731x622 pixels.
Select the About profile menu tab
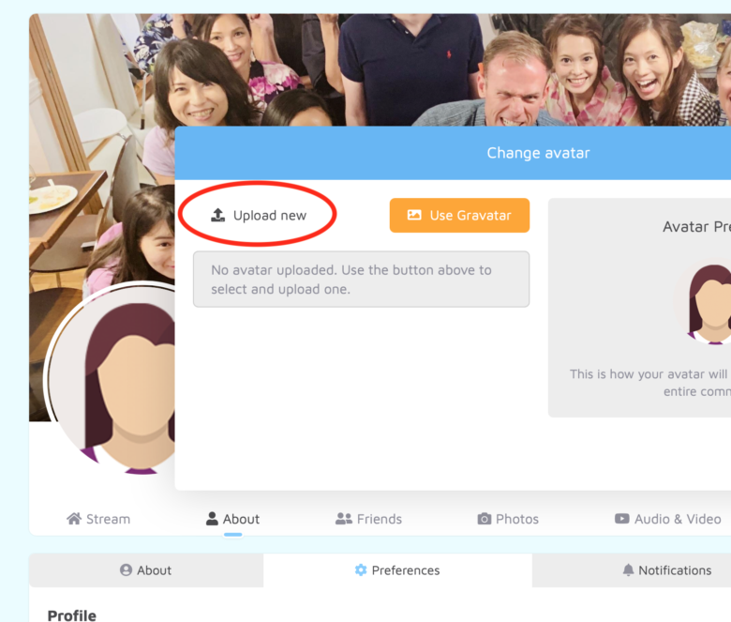pyautogui.click(x=232, y=519)
